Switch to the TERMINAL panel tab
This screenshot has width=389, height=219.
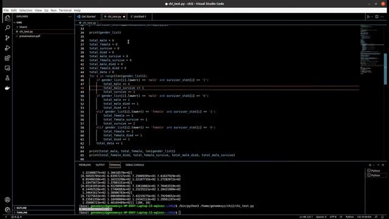point(115,165)
